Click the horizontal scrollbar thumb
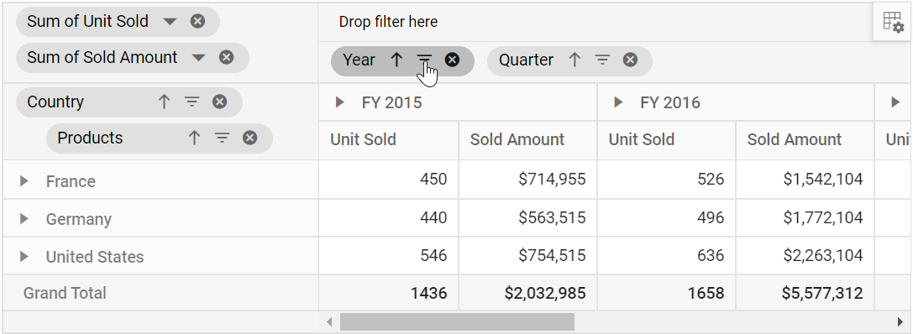The height and width of the screenshot is (334, 913). click(x=457, y=321)
